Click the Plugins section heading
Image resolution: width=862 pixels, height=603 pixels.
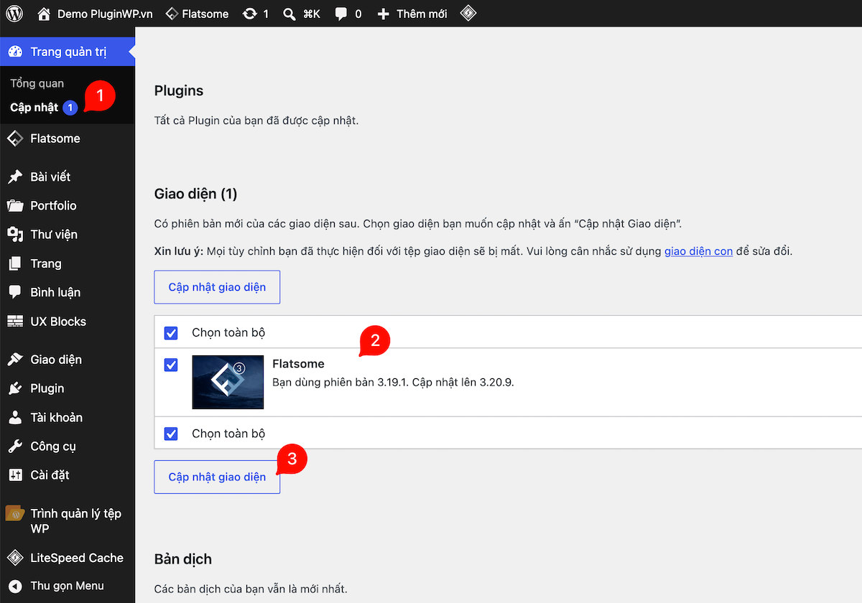tap(179, 91)
